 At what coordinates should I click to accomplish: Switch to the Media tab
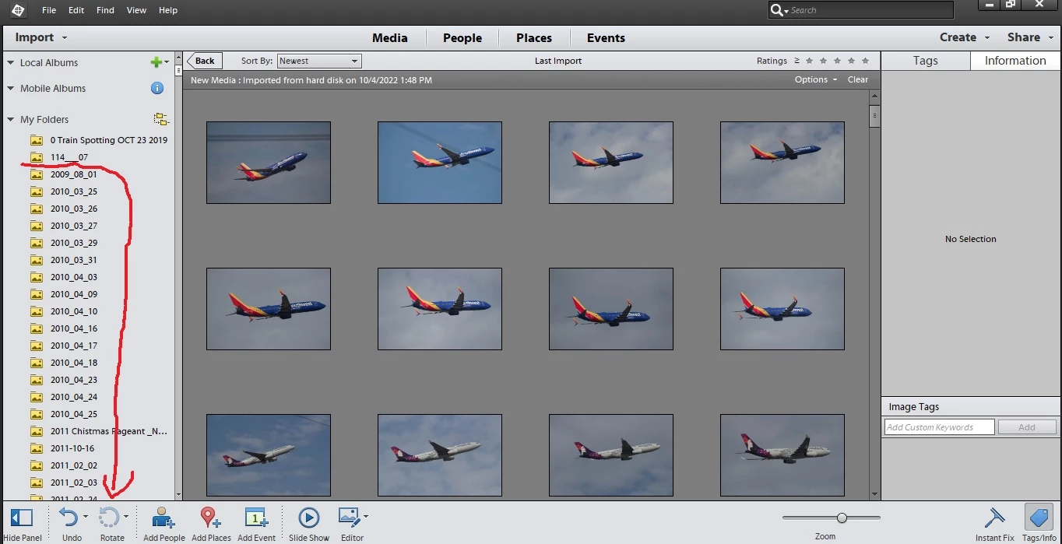(390, 37)
